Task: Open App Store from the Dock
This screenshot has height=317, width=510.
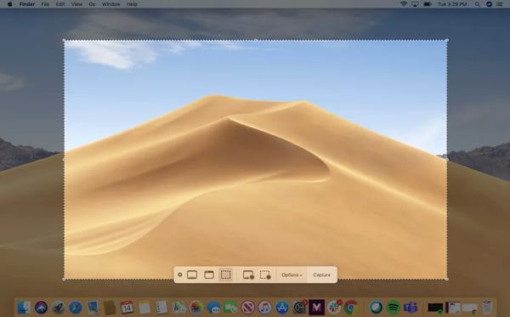Action: 282,308
